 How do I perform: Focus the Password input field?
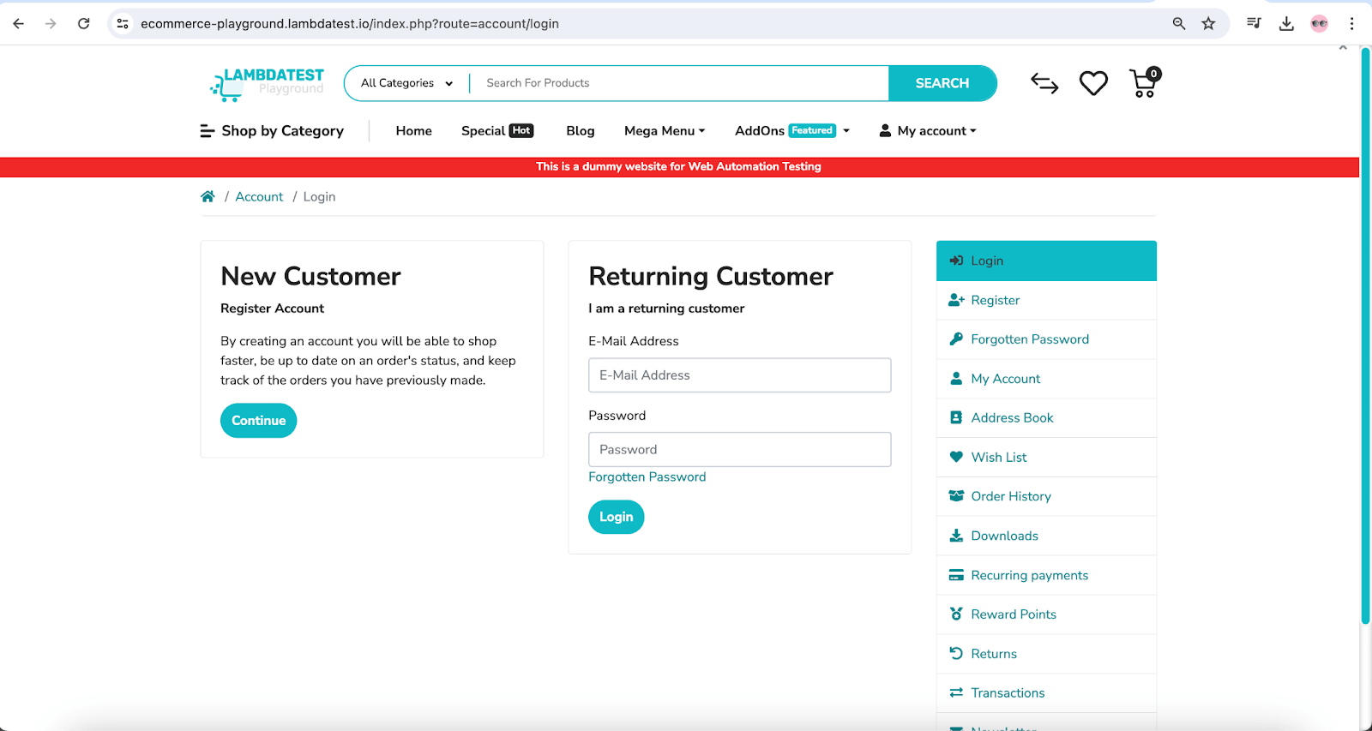coord(740,450)
